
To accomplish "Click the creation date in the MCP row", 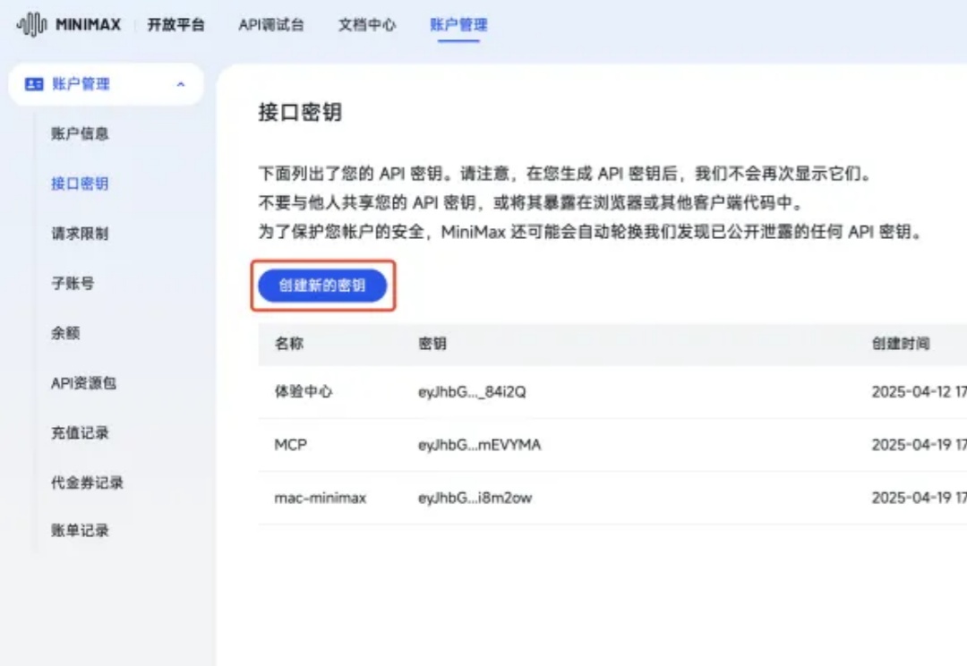I will click(919, 445).
